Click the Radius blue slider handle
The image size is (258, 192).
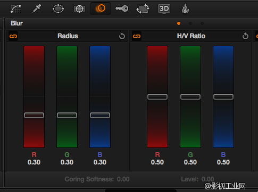click(100, 116)
